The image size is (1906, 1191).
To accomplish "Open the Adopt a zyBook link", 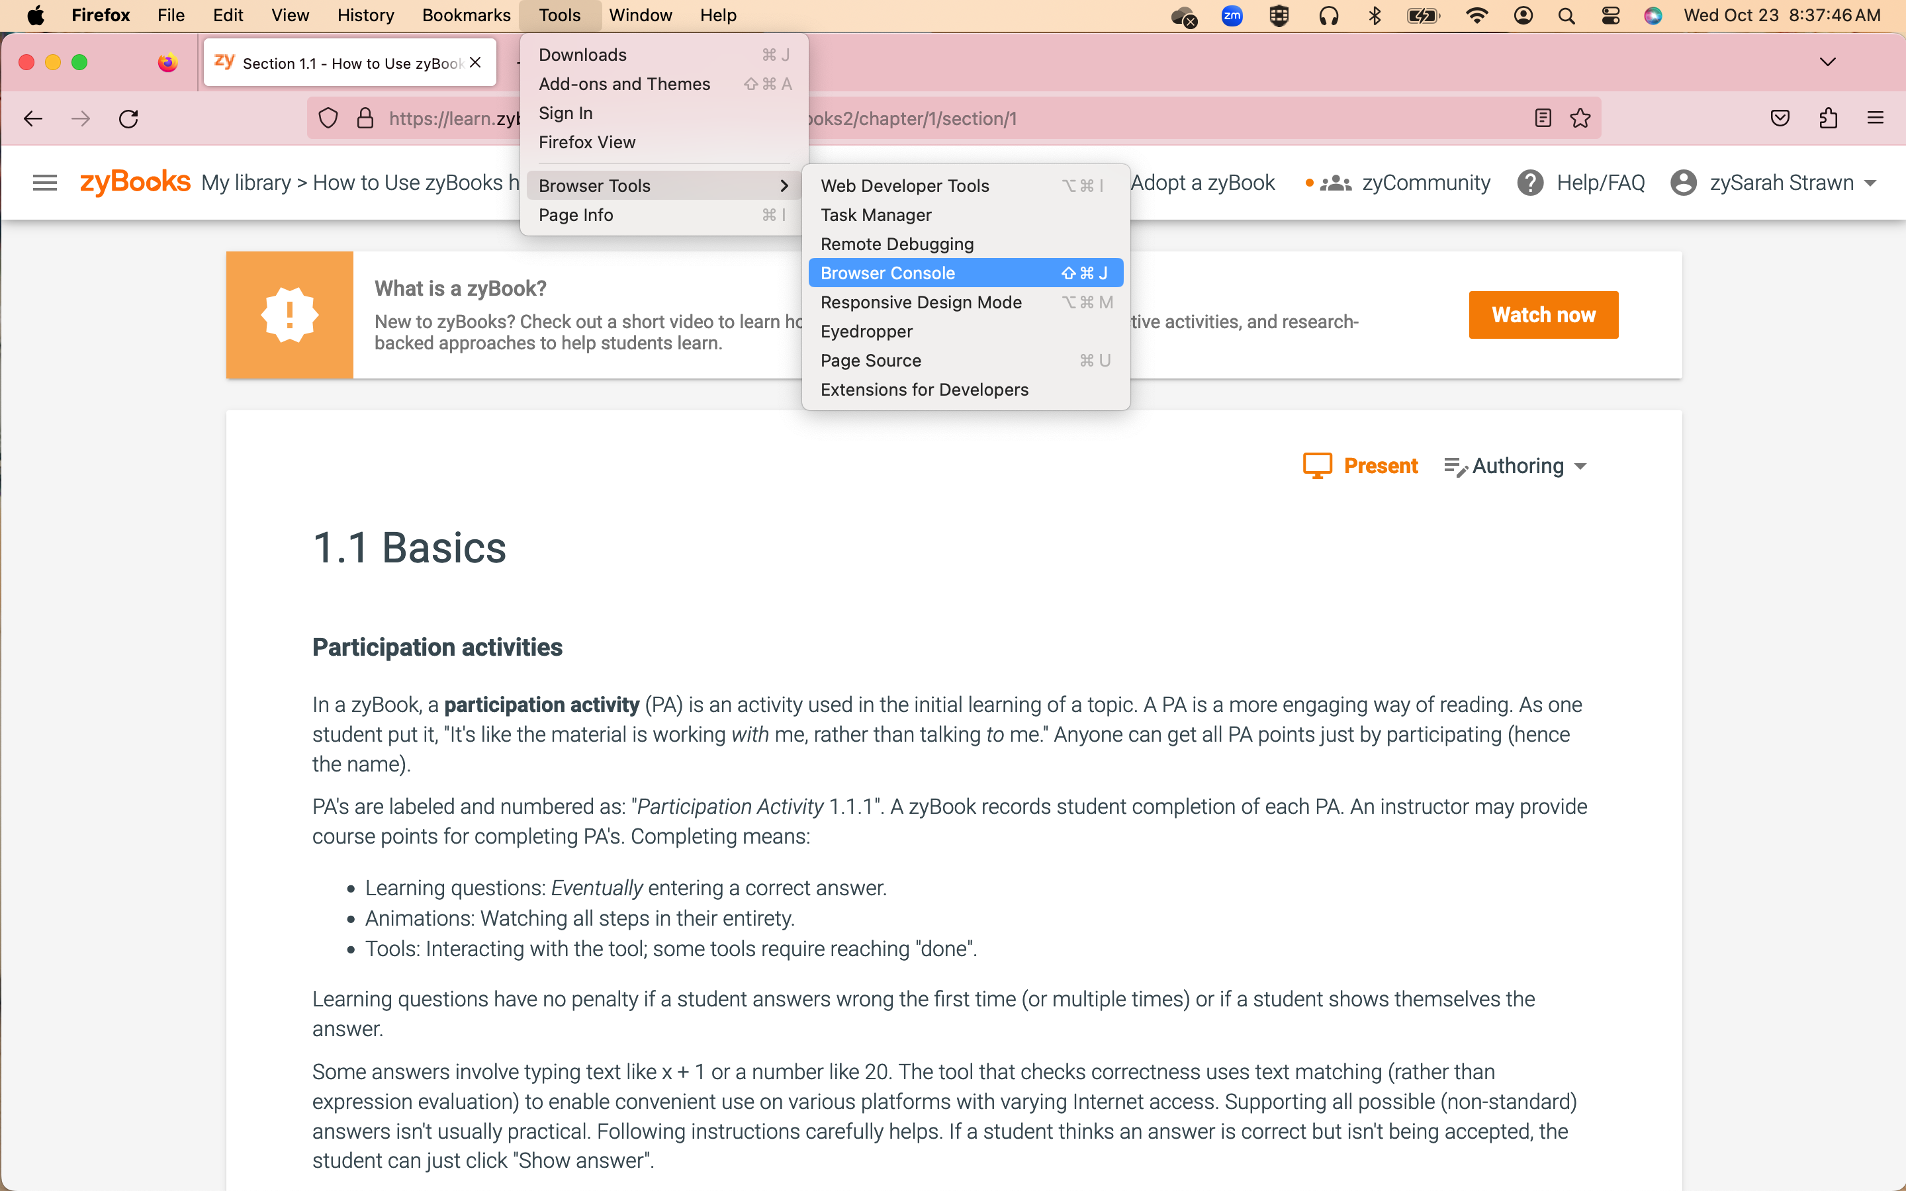I will tap(1203, 183).
